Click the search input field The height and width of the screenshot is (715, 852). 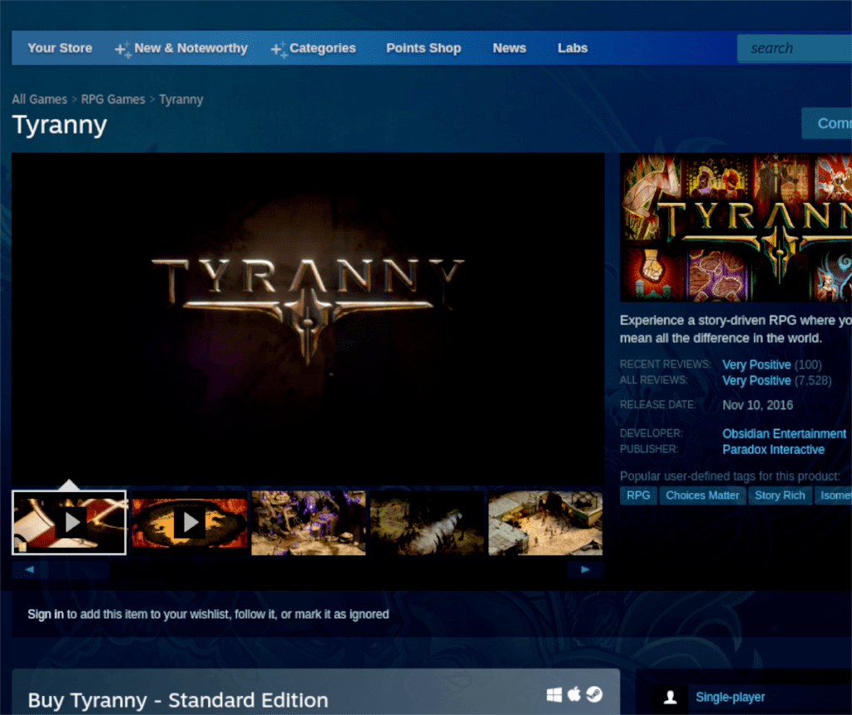click(x=799, y=47)
